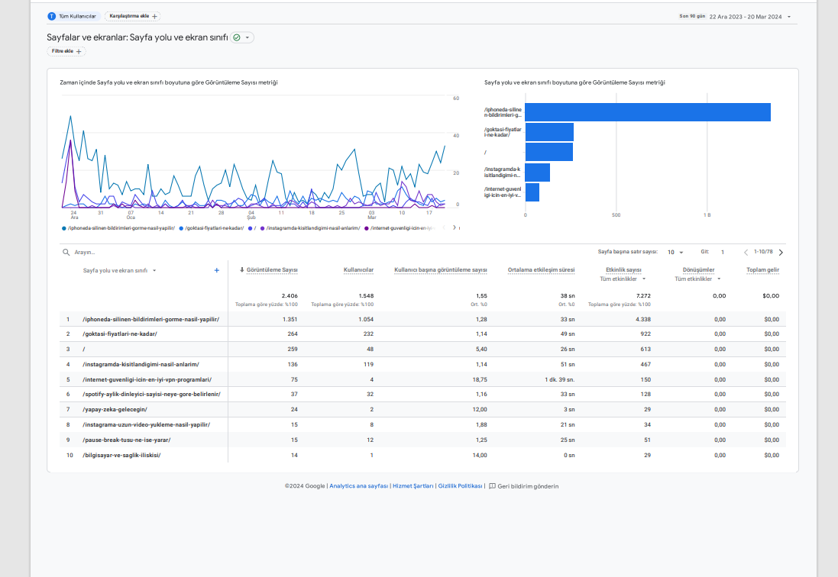Click the Geri bildirim gönderin feedback icon
Image resolution: width=838 pixels, height=577 pixels.
492,485
